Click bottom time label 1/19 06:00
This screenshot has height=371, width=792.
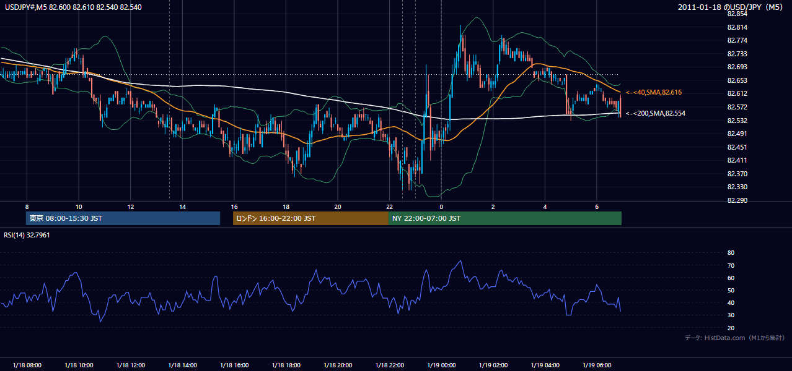(597, 365)
